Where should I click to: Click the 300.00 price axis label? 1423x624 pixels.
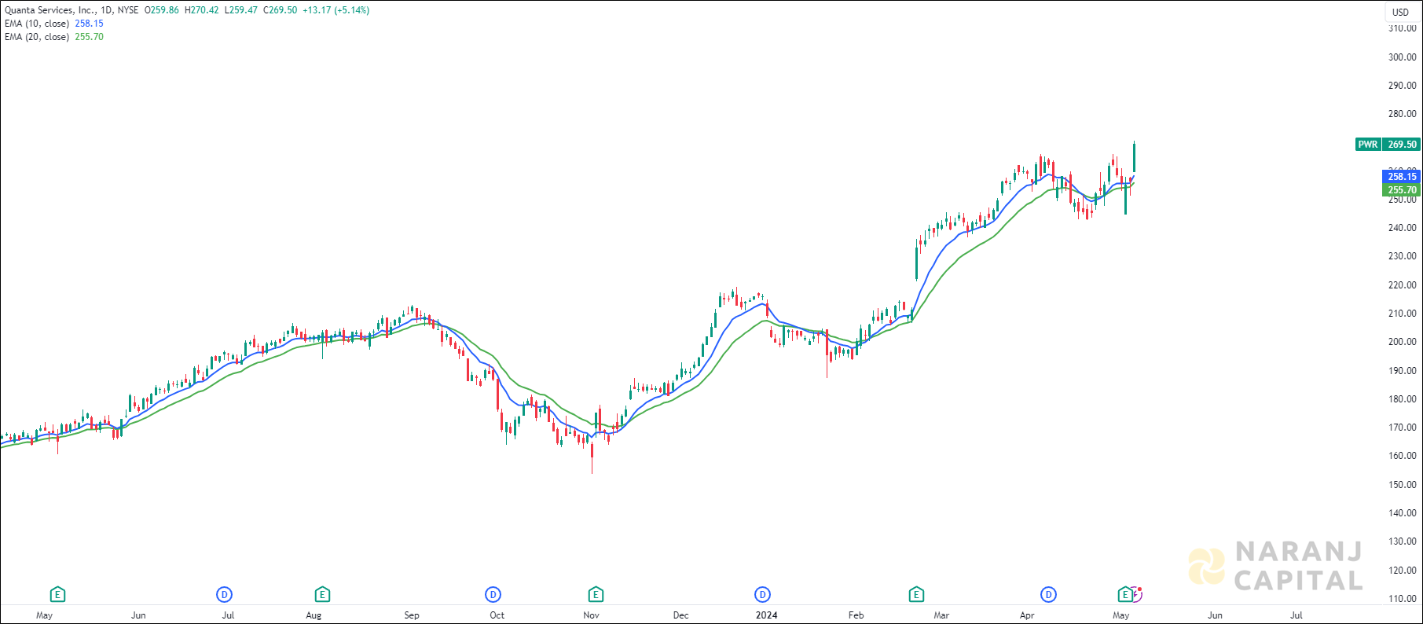pos(1403,57)
